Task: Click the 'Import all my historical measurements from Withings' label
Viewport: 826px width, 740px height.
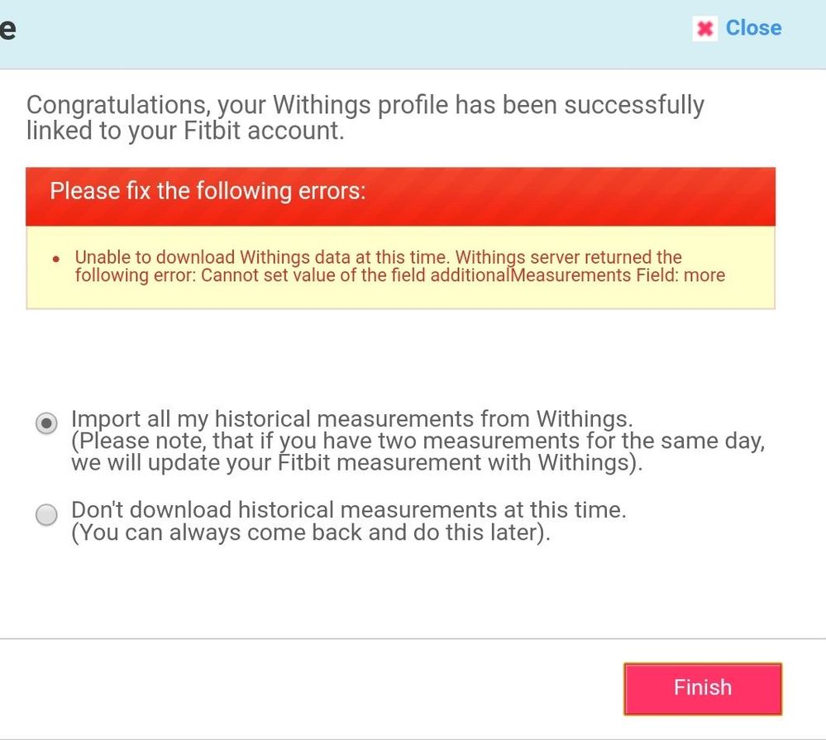Action: click(352, 419)
